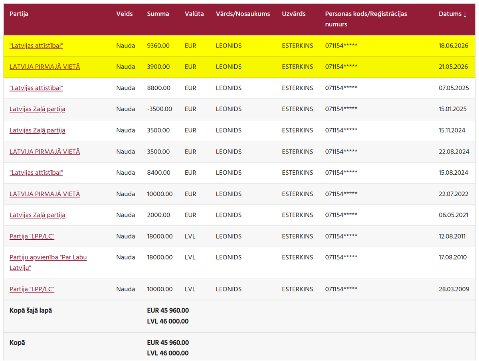Image resolution: width=479 pixels, height=361 pixels.
Task: Click the date 15.01.2025
Action: [x=453, y=109]
